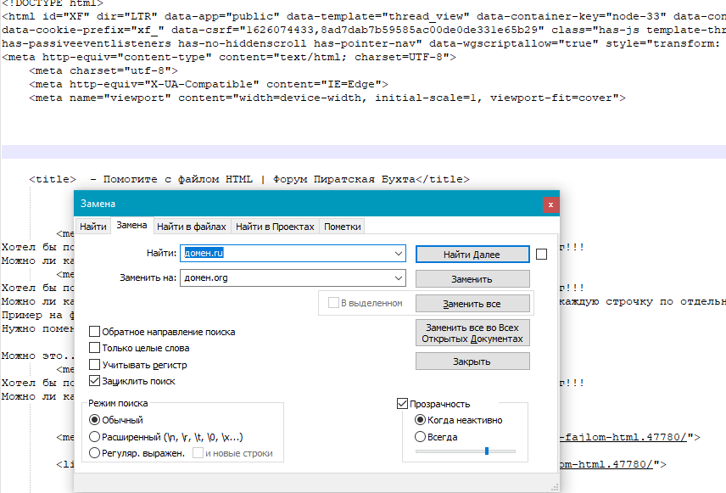Adjust the Прозрачность slider handle
The width and height of the screenshot is (726, 493).
tap(487, 451)
